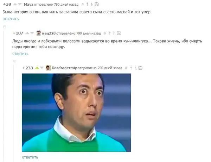Collapse the replies under the iraq320 comment
211x162 pixels.
click(x=14, y=62)
